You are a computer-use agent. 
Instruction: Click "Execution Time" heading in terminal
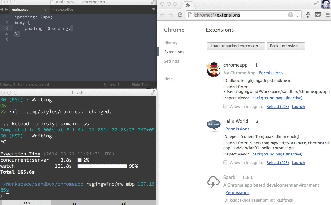[20, 154]
